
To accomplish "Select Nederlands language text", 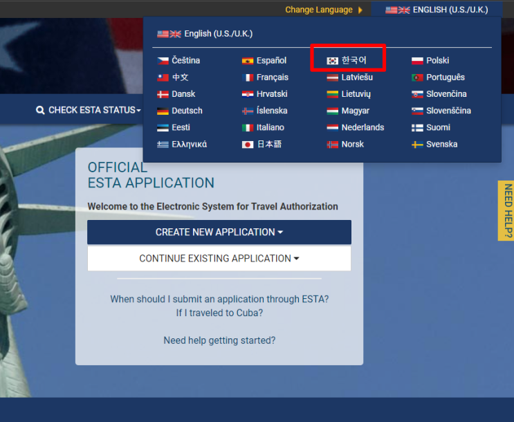I will pyautogui.click(x=362, y=127).
